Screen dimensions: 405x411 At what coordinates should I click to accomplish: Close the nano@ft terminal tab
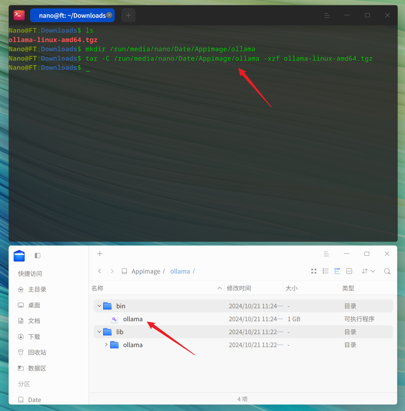point(109,15)
